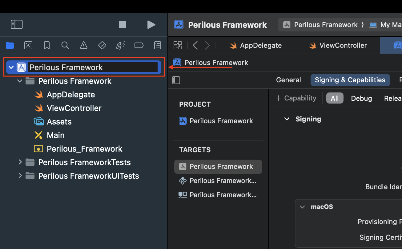Select the Perilous_Framework entitlements file
Viewport: 402px width, 249px height.
click(84, 149)
